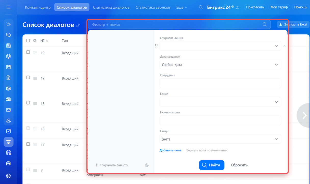Open the Помощь button

click(x=301, y=7)
